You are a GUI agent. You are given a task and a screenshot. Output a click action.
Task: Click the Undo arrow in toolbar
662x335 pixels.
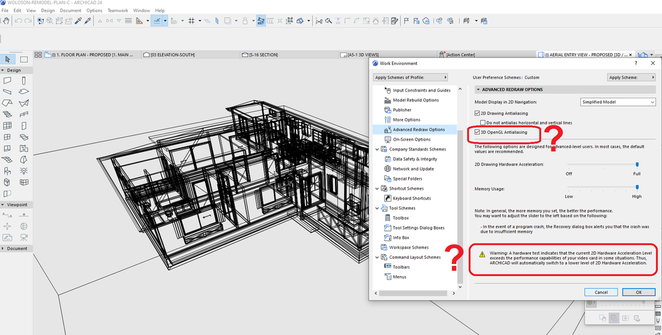point(19,21)
